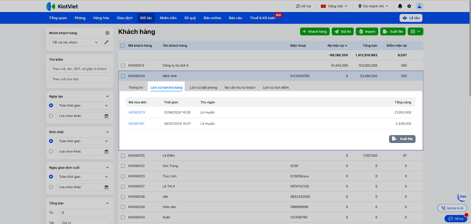Click the pencil edit group icon
The height and width of the screenshot is (224, 471).
(x=107, y=42)
